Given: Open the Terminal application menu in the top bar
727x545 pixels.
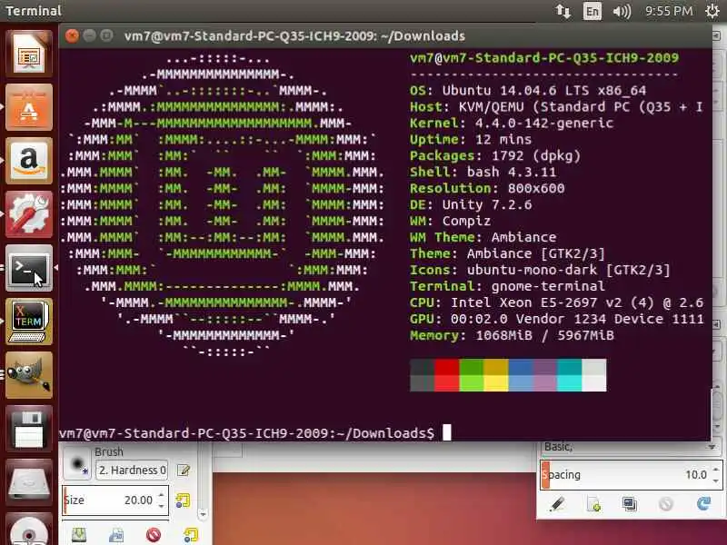Looking at the screenshot, I should [x=34, y=11].
